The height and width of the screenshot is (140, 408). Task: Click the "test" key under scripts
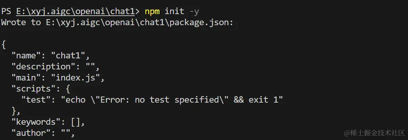(36, 100)
